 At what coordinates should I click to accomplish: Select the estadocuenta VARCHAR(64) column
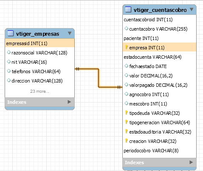[x=159, y=57]
